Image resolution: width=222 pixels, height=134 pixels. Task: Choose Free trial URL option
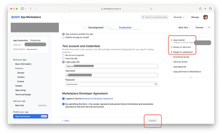(63, 59)
